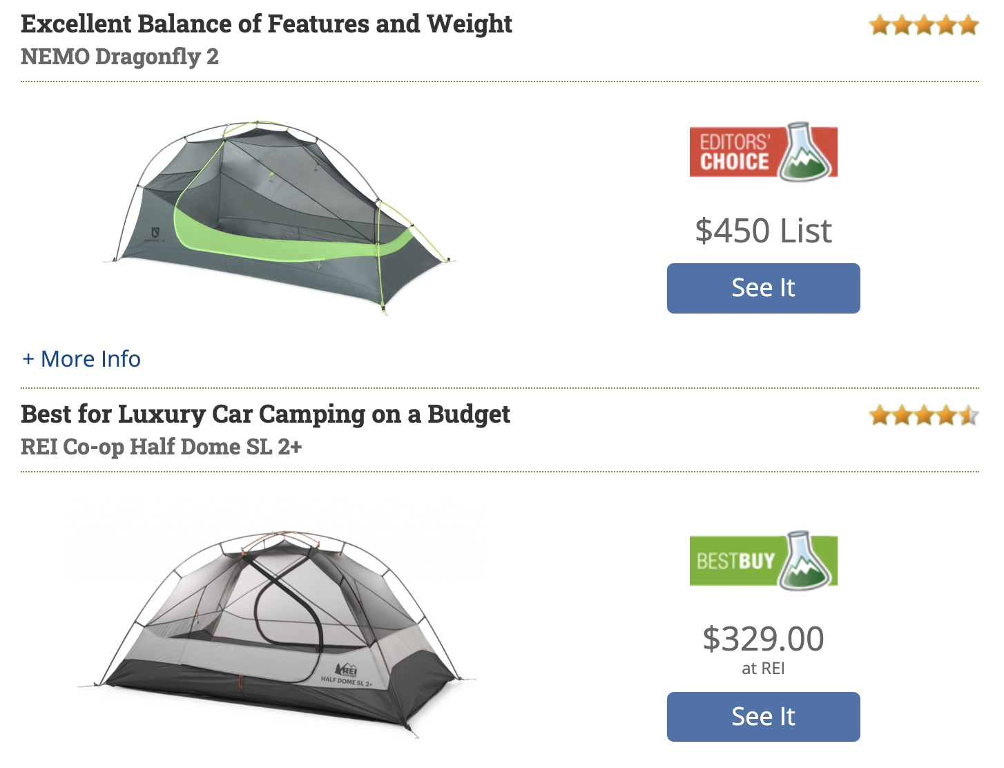Click the first star of NEMO rating
This screenshot has width=1004, height=768.
pos(880,26)
